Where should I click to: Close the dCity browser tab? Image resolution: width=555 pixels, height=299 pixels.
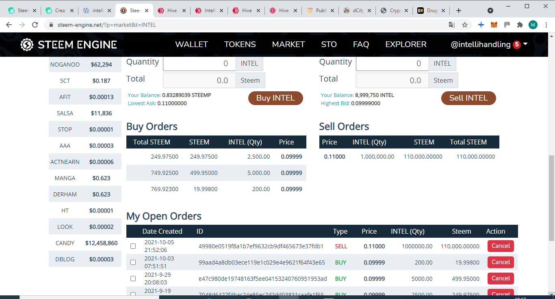point(370,11)
